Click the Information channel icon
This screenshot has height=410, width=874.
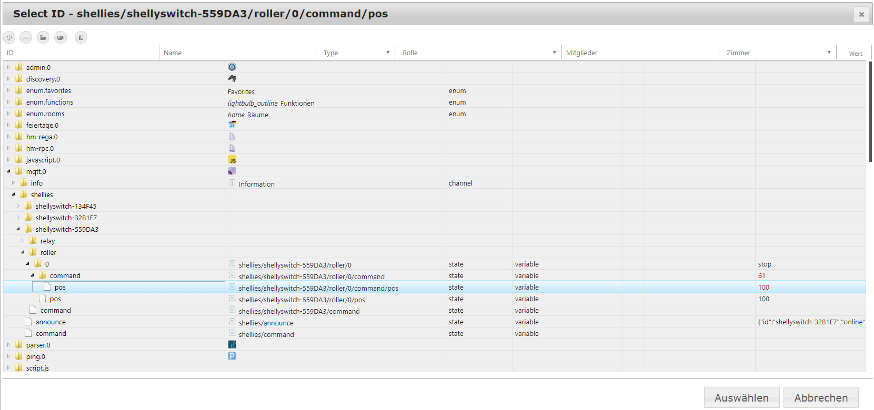(232, 182)
